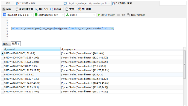Select cell SRID=4326;POINT(85.21 37.09)
The width and height of the screenshot is (188, 106).
[x=32, y=92]
